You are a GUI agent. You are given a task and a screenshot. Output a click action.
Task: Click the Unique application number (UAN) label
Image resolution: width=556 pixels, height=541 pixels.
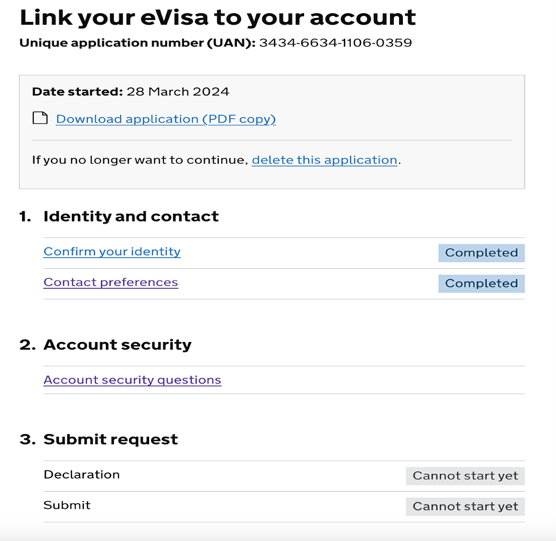point(137,43)
